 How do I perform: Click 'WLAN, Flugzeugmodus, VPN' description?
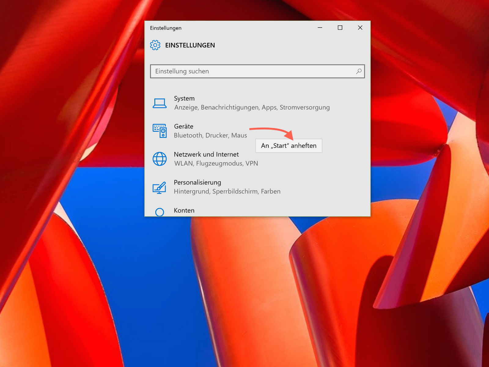[216, 163]
